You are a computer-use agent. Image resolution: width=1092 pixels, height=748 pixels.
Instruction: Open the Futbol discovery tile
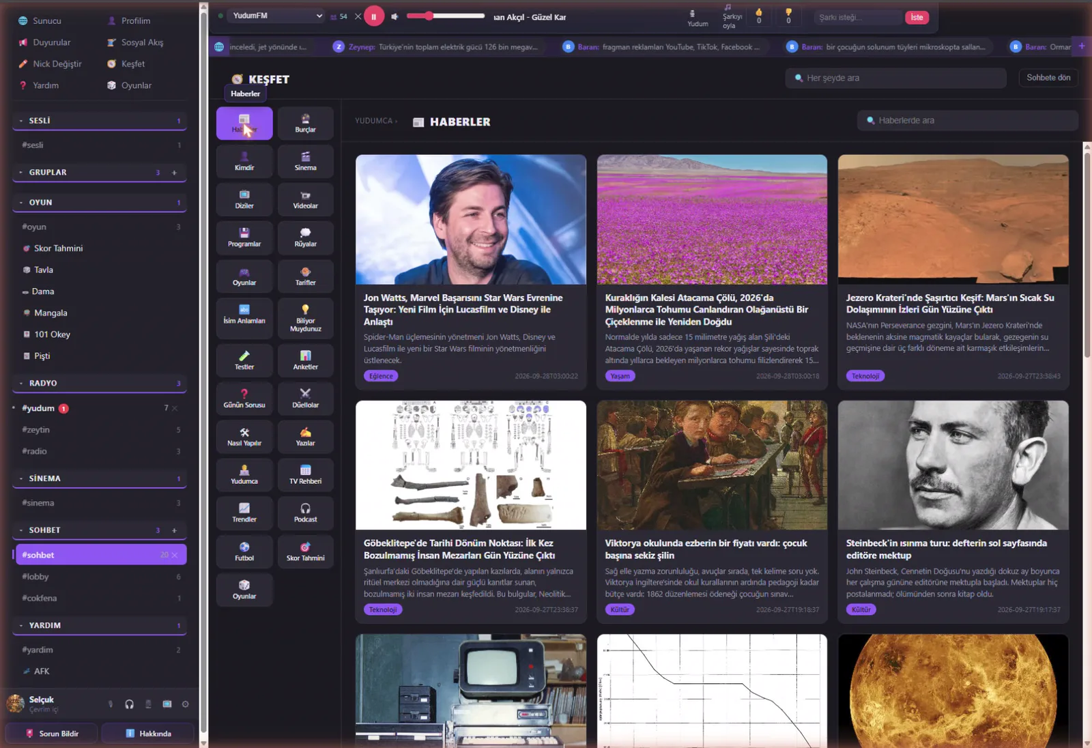pos(244,552)
